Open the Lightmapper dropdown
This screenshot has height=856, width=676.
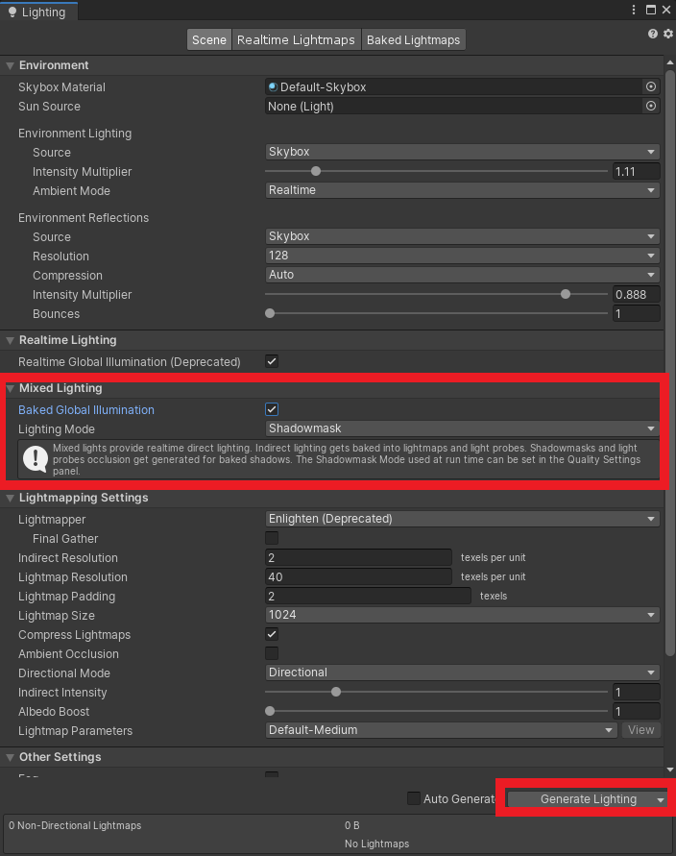click(x=462, y=519)
